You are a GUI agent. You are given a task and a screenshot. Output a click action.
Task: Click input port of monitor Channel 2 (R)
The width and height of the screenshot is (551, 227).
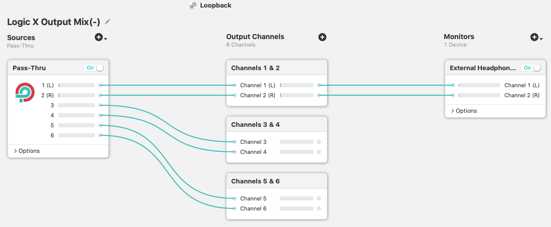453,95
